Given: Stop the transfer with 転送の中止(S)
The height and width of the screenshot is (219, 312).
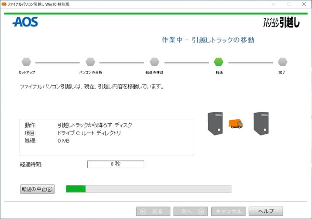Looking at the screenshot, I should pyautogui.click(x=37, y=189).
